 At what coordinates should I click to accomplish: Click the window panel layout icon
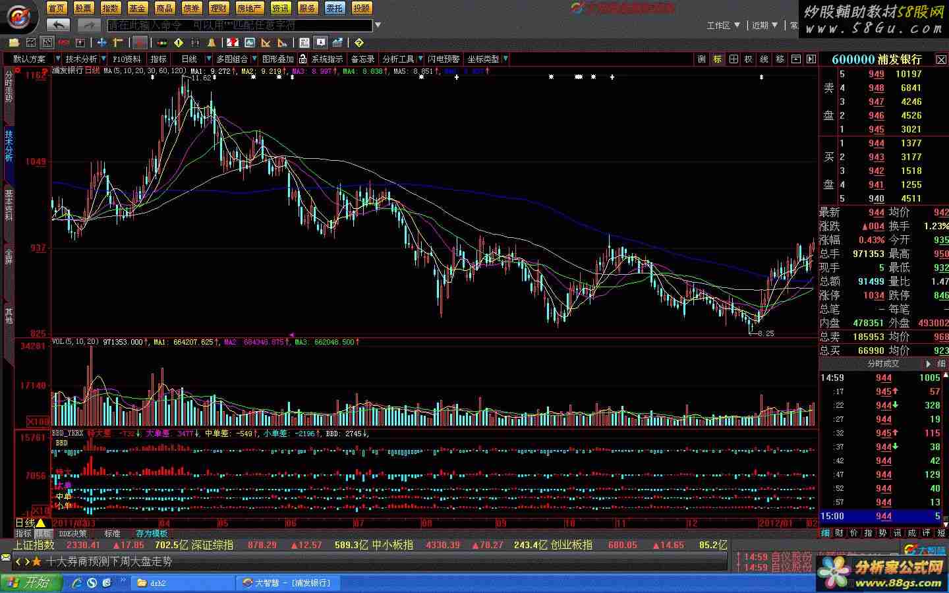(x=796, y=59)
